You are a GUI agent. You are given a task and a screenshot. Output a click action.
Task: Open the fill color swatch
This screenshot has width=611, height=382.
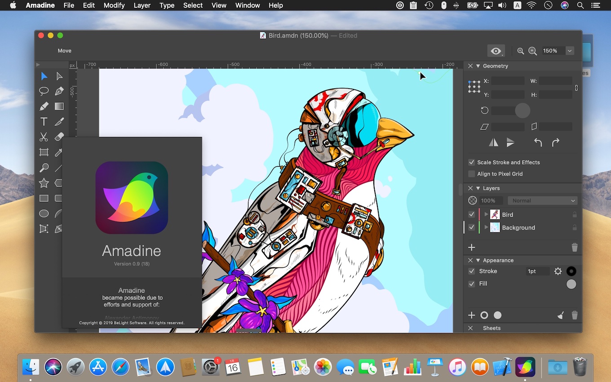coord(571,284)
